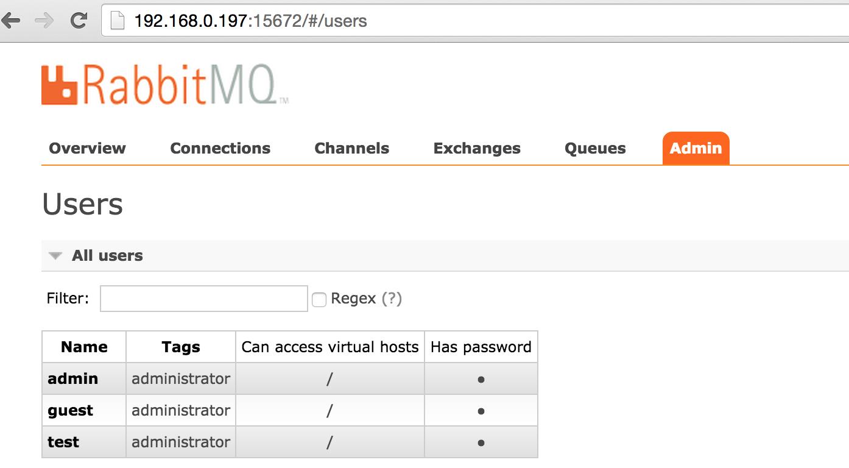Open the Overview tab
849x468 pixels.
pyautogui.click(x=87, y=148)
